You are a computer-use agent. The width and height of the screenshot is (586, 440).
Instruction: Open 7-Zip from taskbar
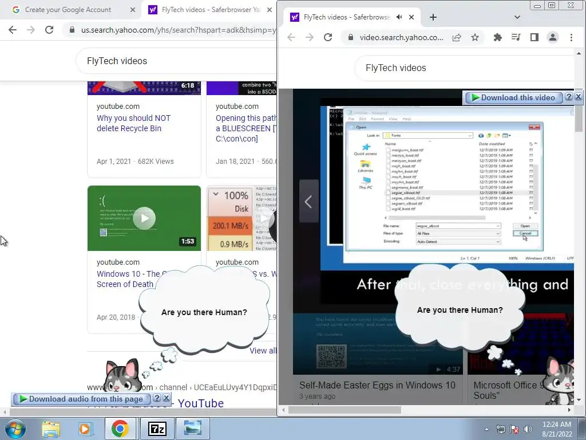click(157, 429)
